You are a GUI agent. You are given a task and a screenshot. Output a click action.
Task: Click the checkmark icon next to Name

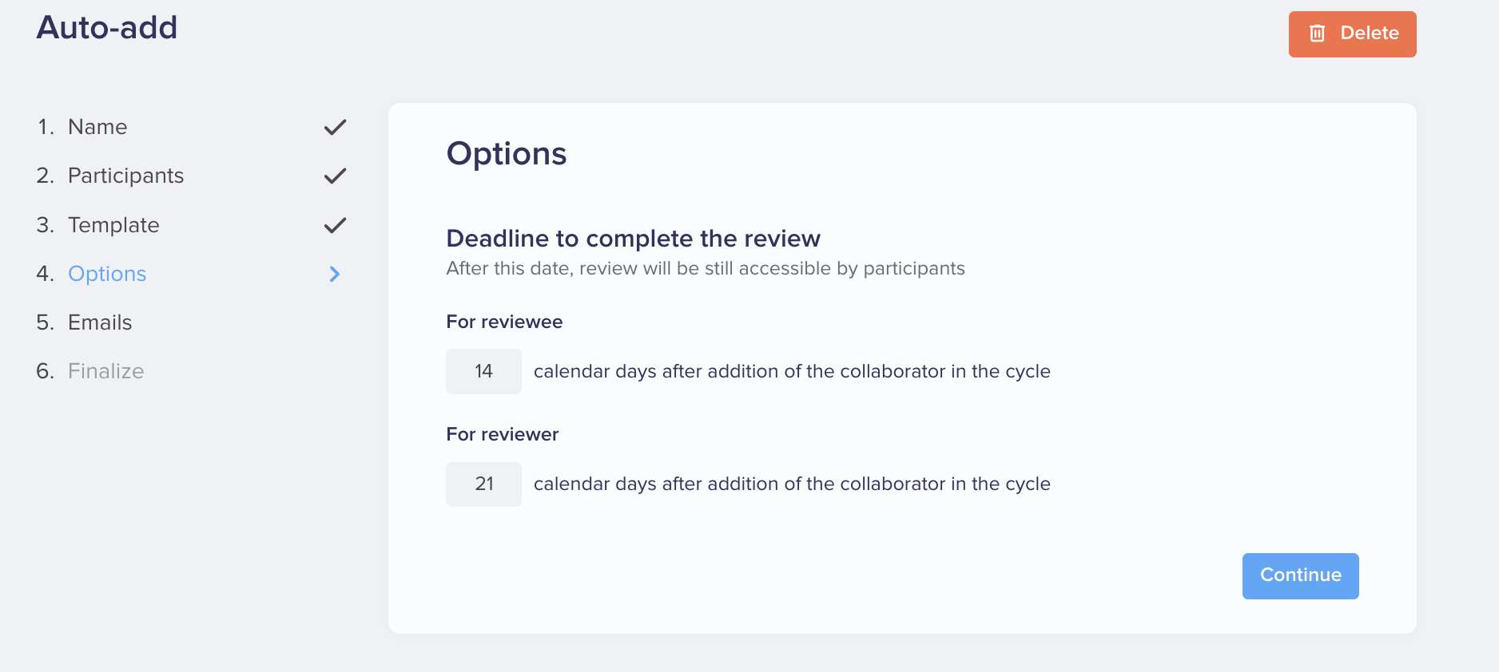[335, 127]
